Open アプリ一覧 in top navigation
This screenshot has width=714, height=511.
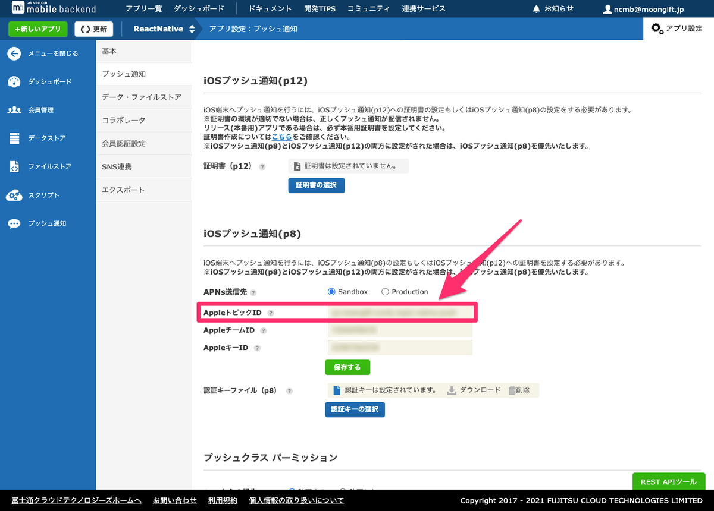click(x=144, y=9)
